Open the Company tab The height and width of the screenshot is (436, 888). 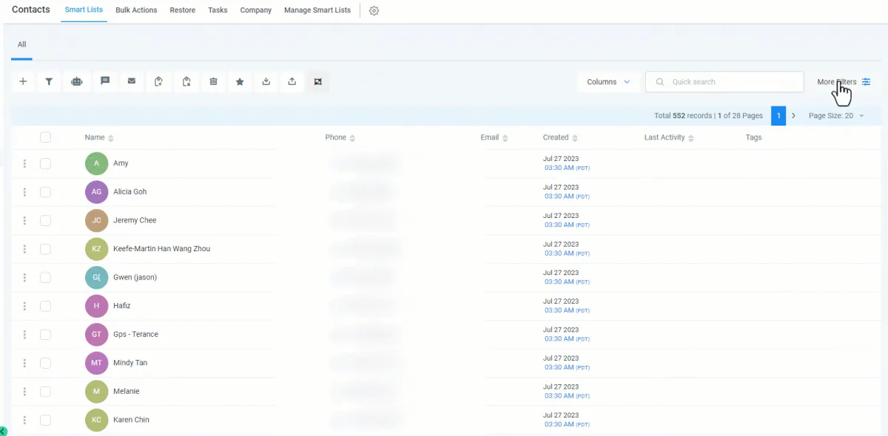(255, 10)
